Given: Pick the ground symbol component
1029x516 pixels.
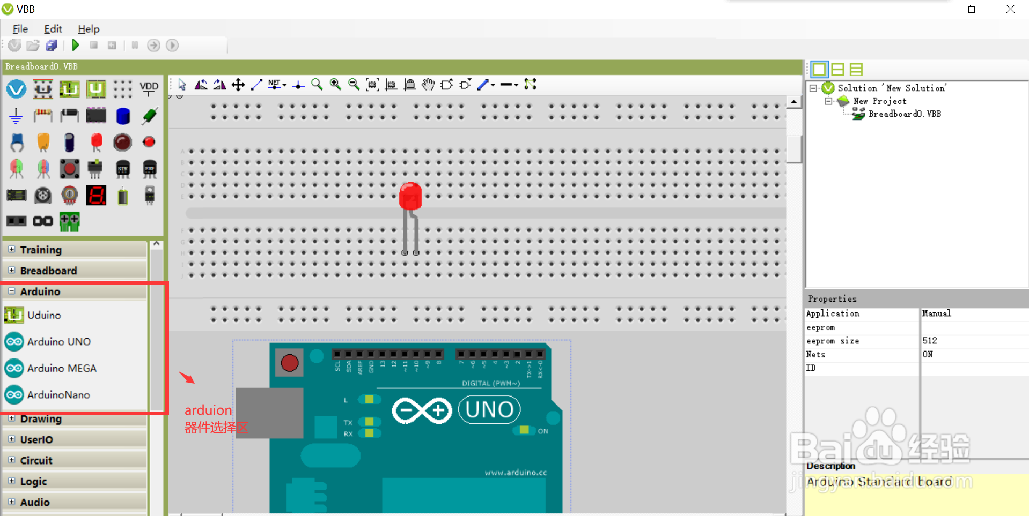Looking at the screenshot, I should click(16, 115).
